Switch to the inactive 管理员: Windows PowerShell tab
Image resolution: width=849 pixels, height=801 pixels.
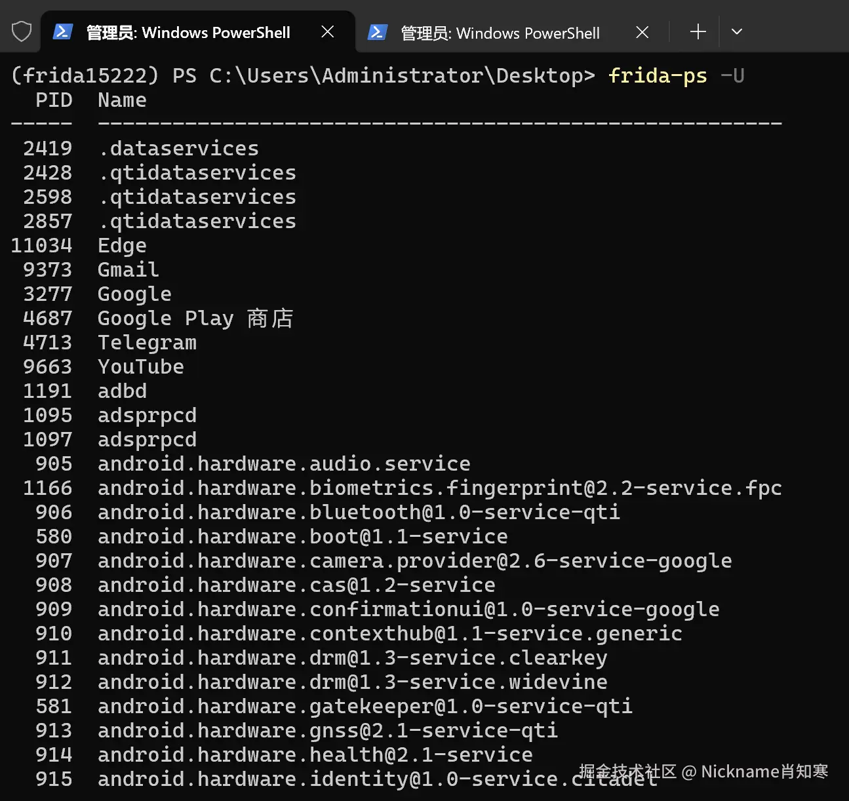500,33
